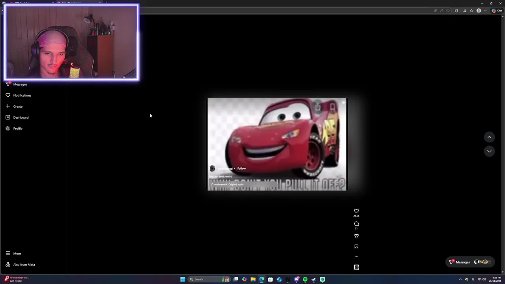Open the Copilot Chat button in Edge

[497, 11]
